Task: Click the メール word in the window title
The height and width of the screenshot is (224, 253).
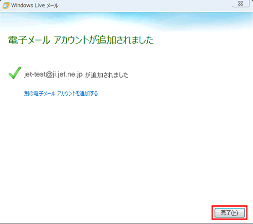Action: point(53,6)
